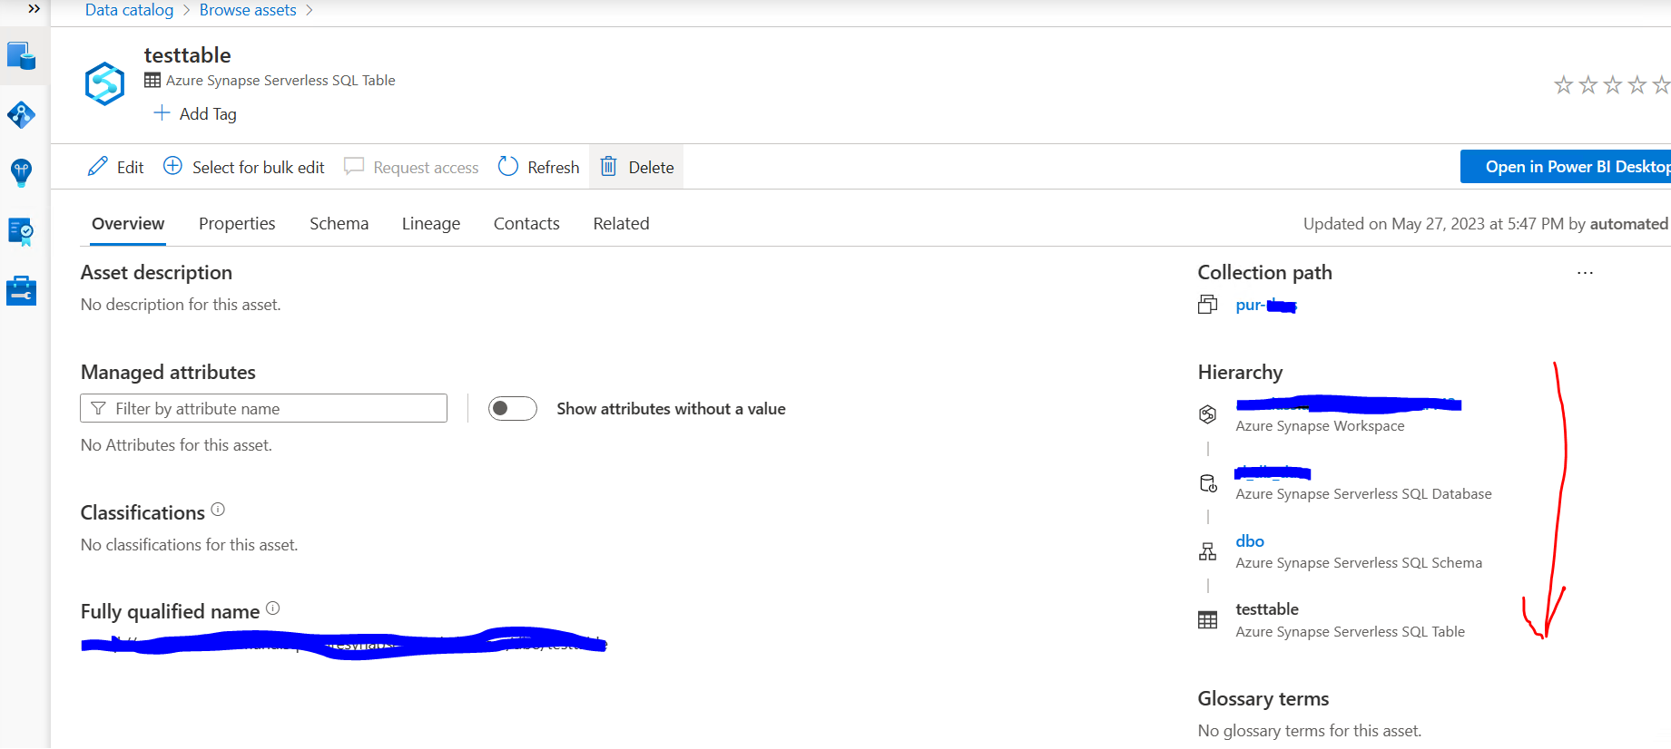
Task: Toggle Show attributes without a value
Action: (512, 408)
